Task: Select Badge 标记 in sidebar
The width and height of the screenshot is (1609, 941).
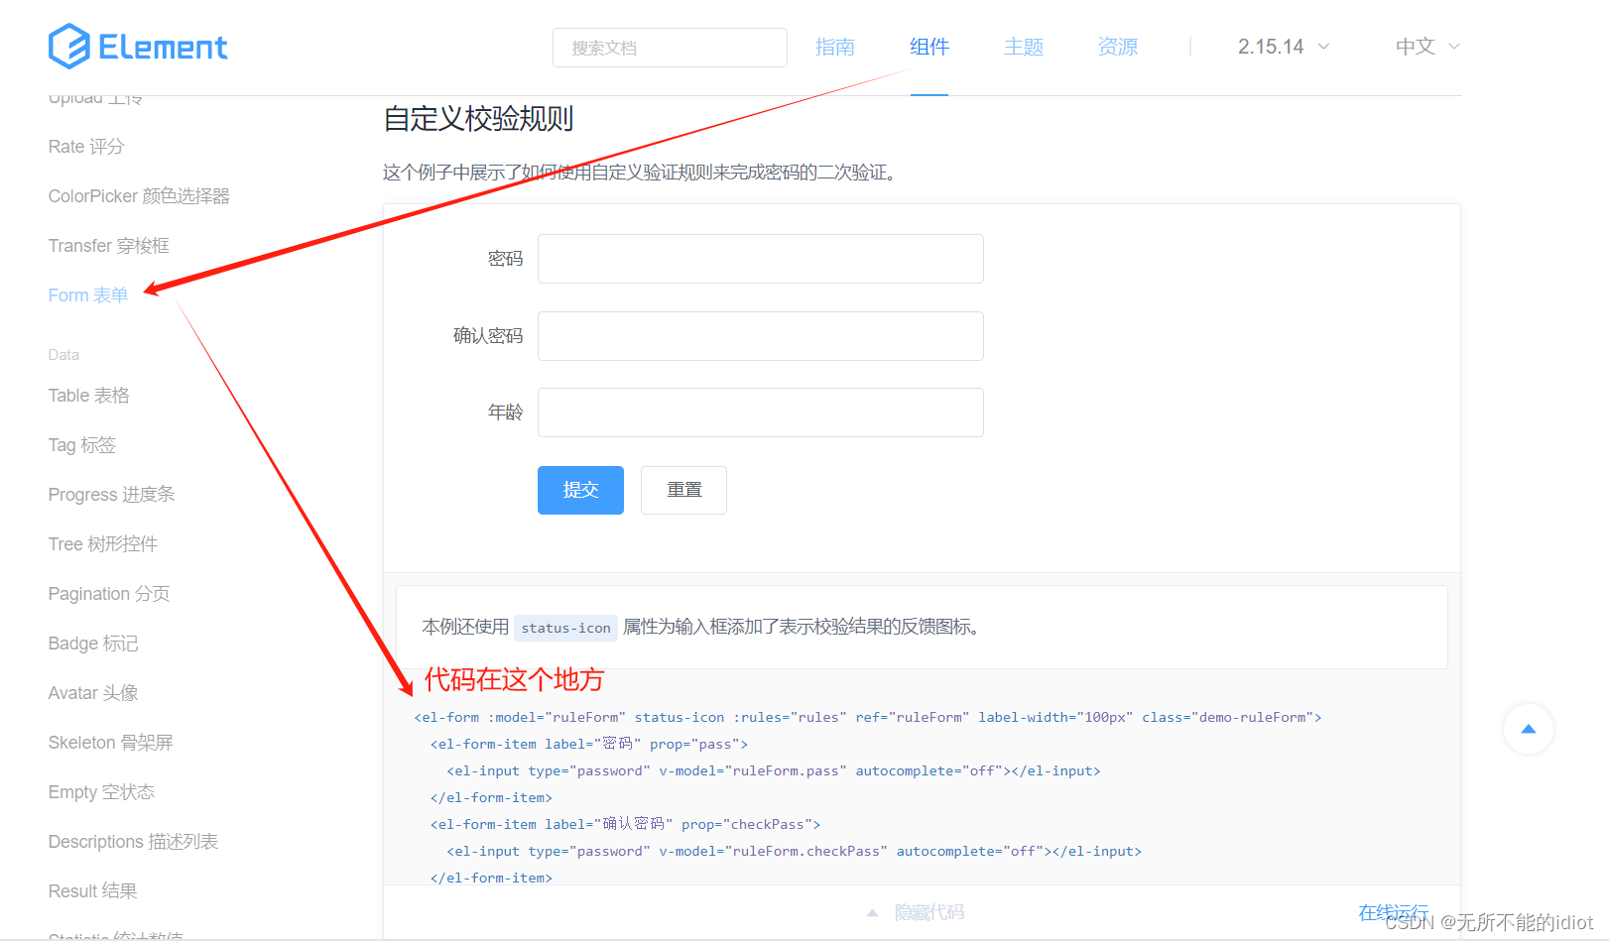Action: [93, 644]
